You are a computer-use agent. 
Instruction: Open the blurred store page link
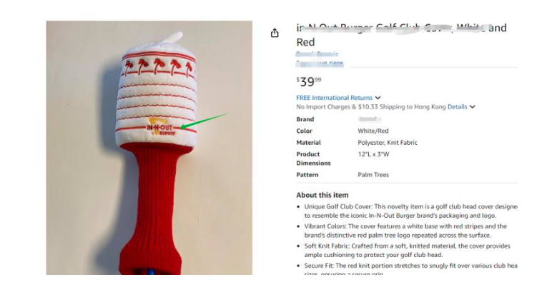coord(320,63)
